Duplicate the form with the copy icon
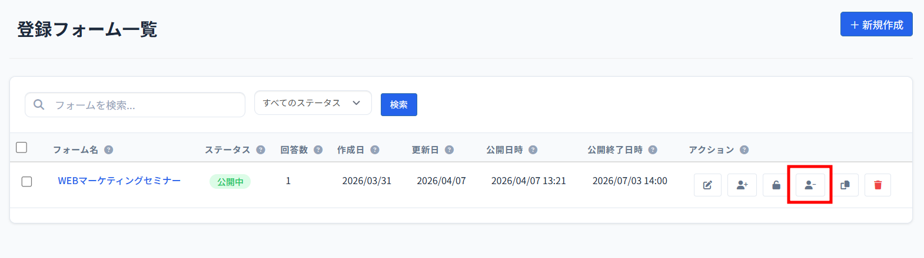This screenshot has width=924, height=258. 845,185
